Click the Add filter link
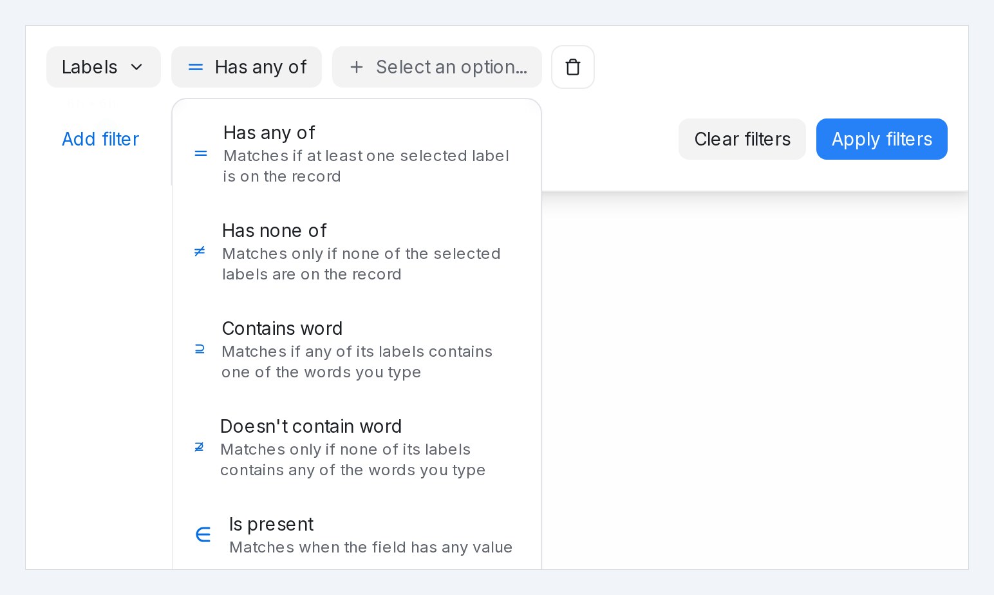Viewport: 994px width, 595px height. [x=100, y=139]
